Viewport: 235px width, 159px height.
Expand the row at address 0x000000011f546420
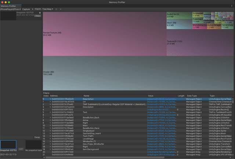coord(51,99)
